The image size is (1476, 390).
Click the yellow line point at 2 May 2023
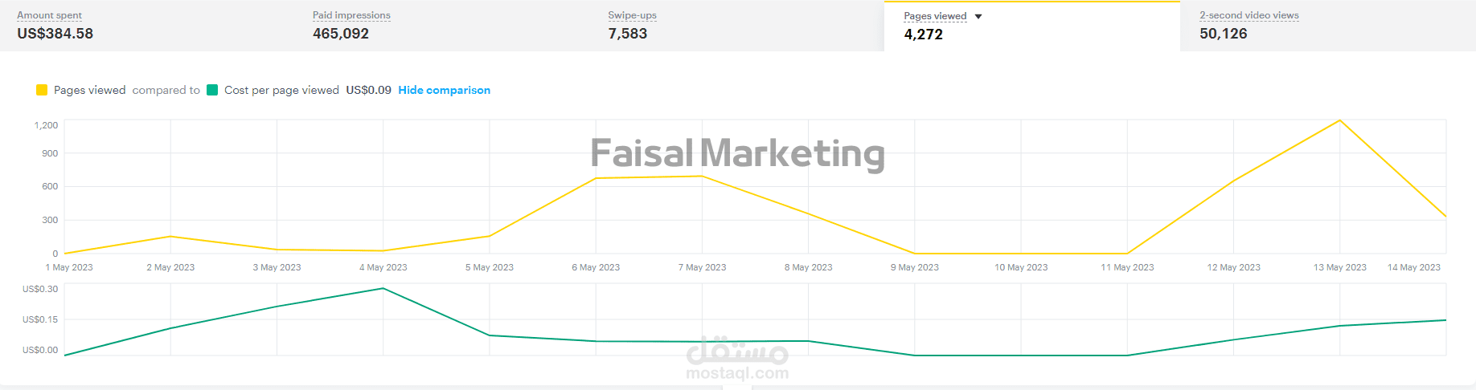pos(170,237)
